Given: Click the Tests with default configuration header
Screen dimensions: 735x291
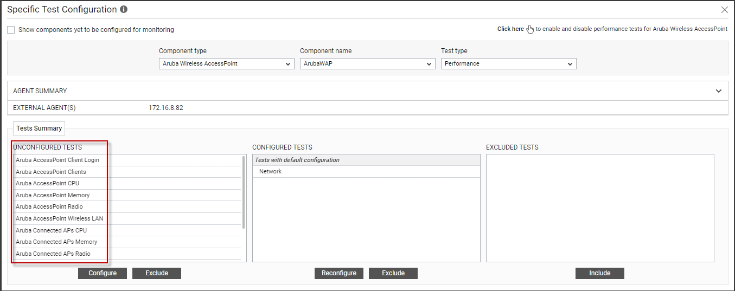Looking at the screenshot, I should (x=366, y=160).
